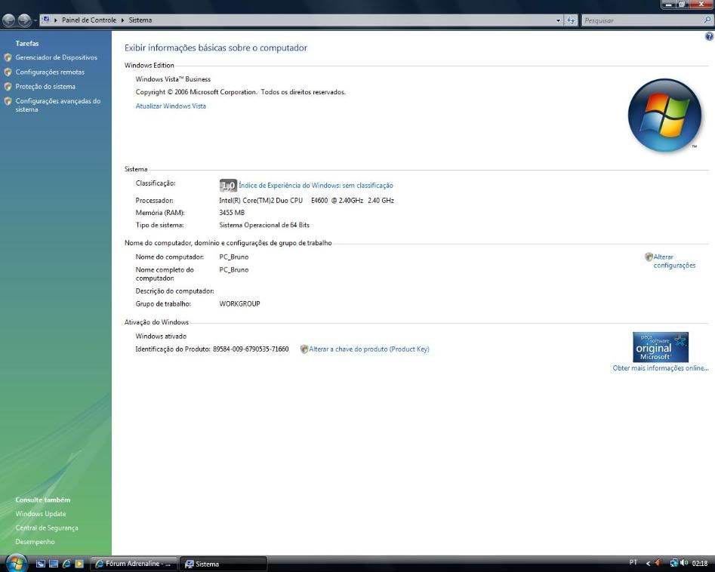This screenshot has width=715, height=572.
Task: Open recent pages dropdown arrow
Action: pos(35,20)
